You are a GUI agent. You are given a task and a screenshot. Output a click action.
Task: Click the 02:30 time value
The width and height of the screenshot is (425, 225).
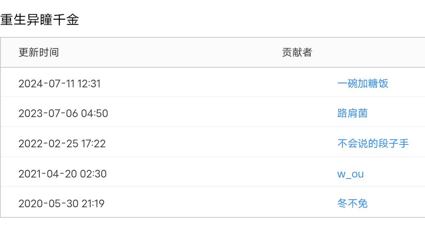tap(94, 174)
